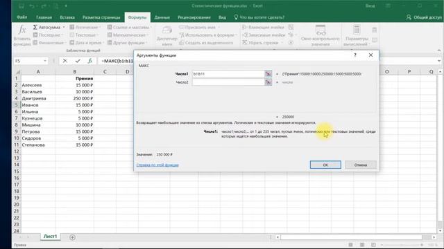
Task: Switch to the Главная tab
Action: [x=44, y=17]
